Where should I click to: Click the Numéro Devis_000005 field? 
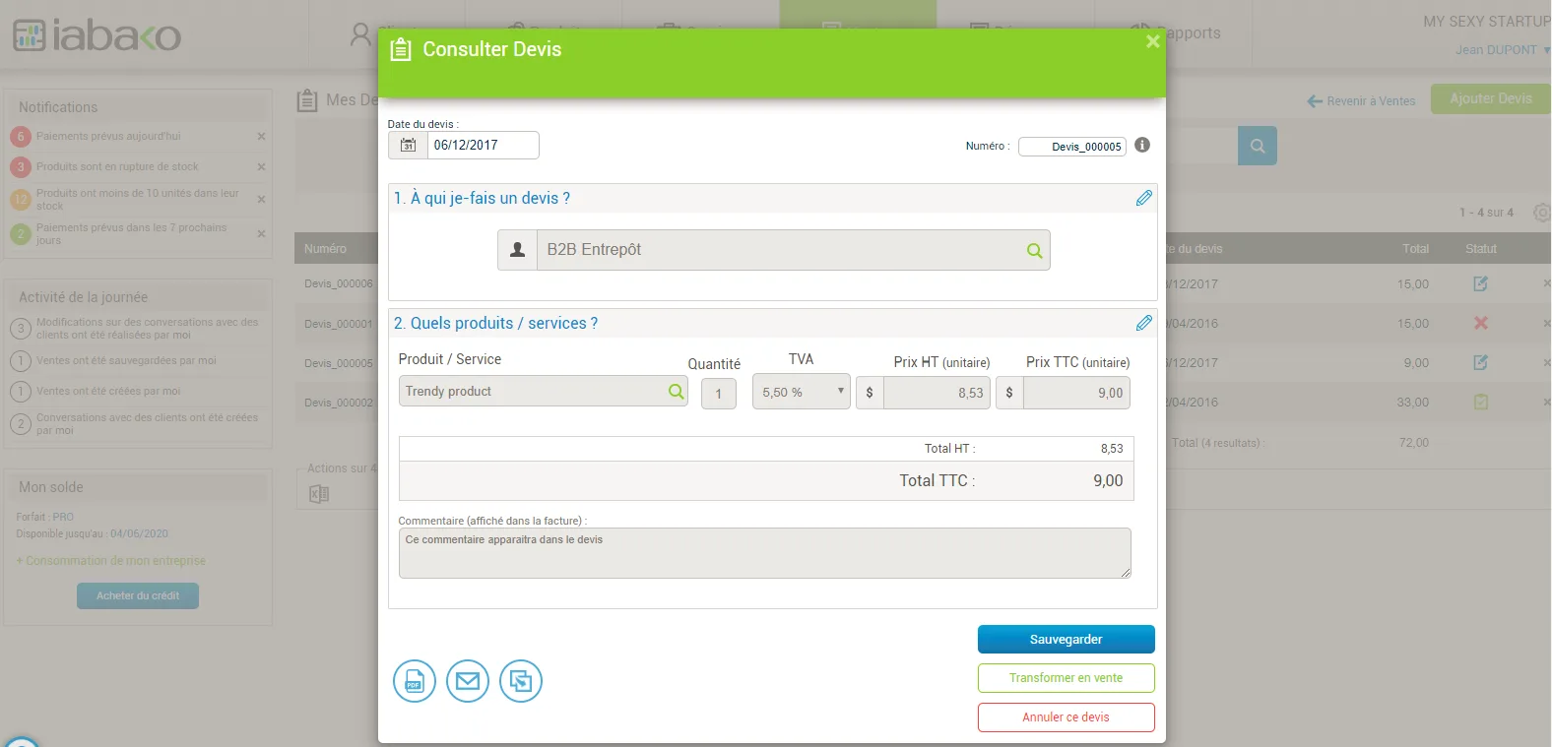pos(1072,147)
